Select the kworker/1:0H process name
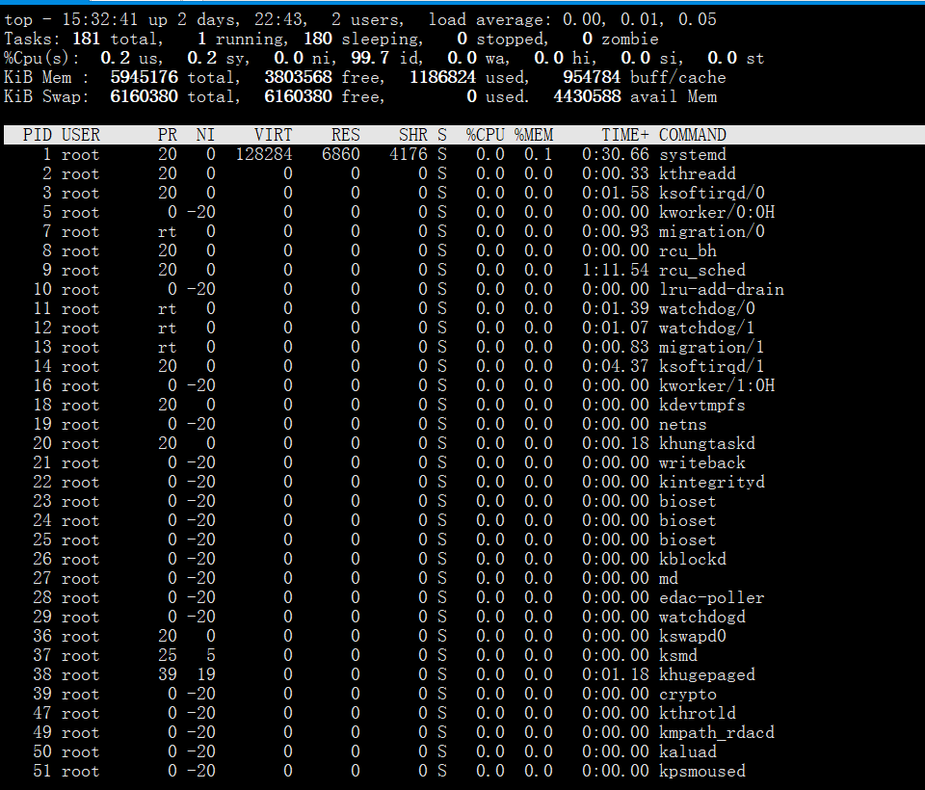The width and height of the screenshot is (925, 790). pyautogui.click(x=717, y=386)
